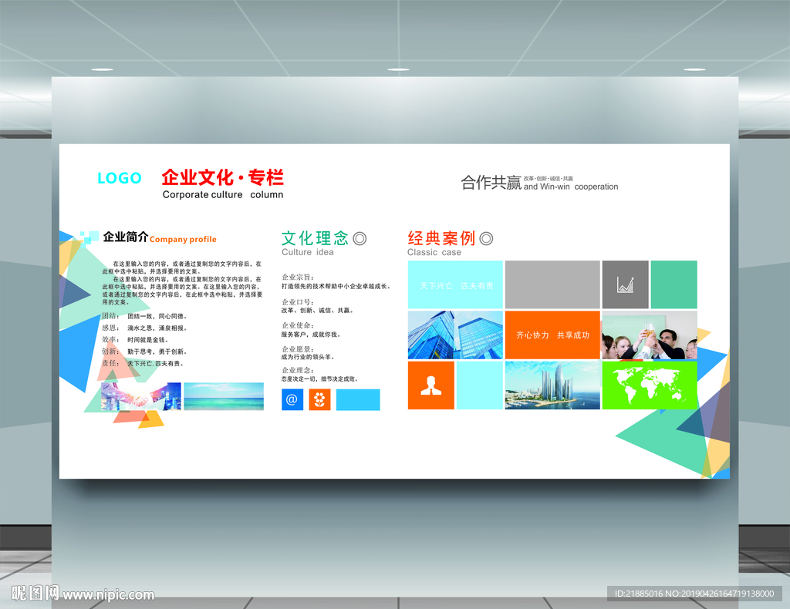Open the 企业文化·专栏 header
The width and height of the screenshot is (790, 609).
222,179
